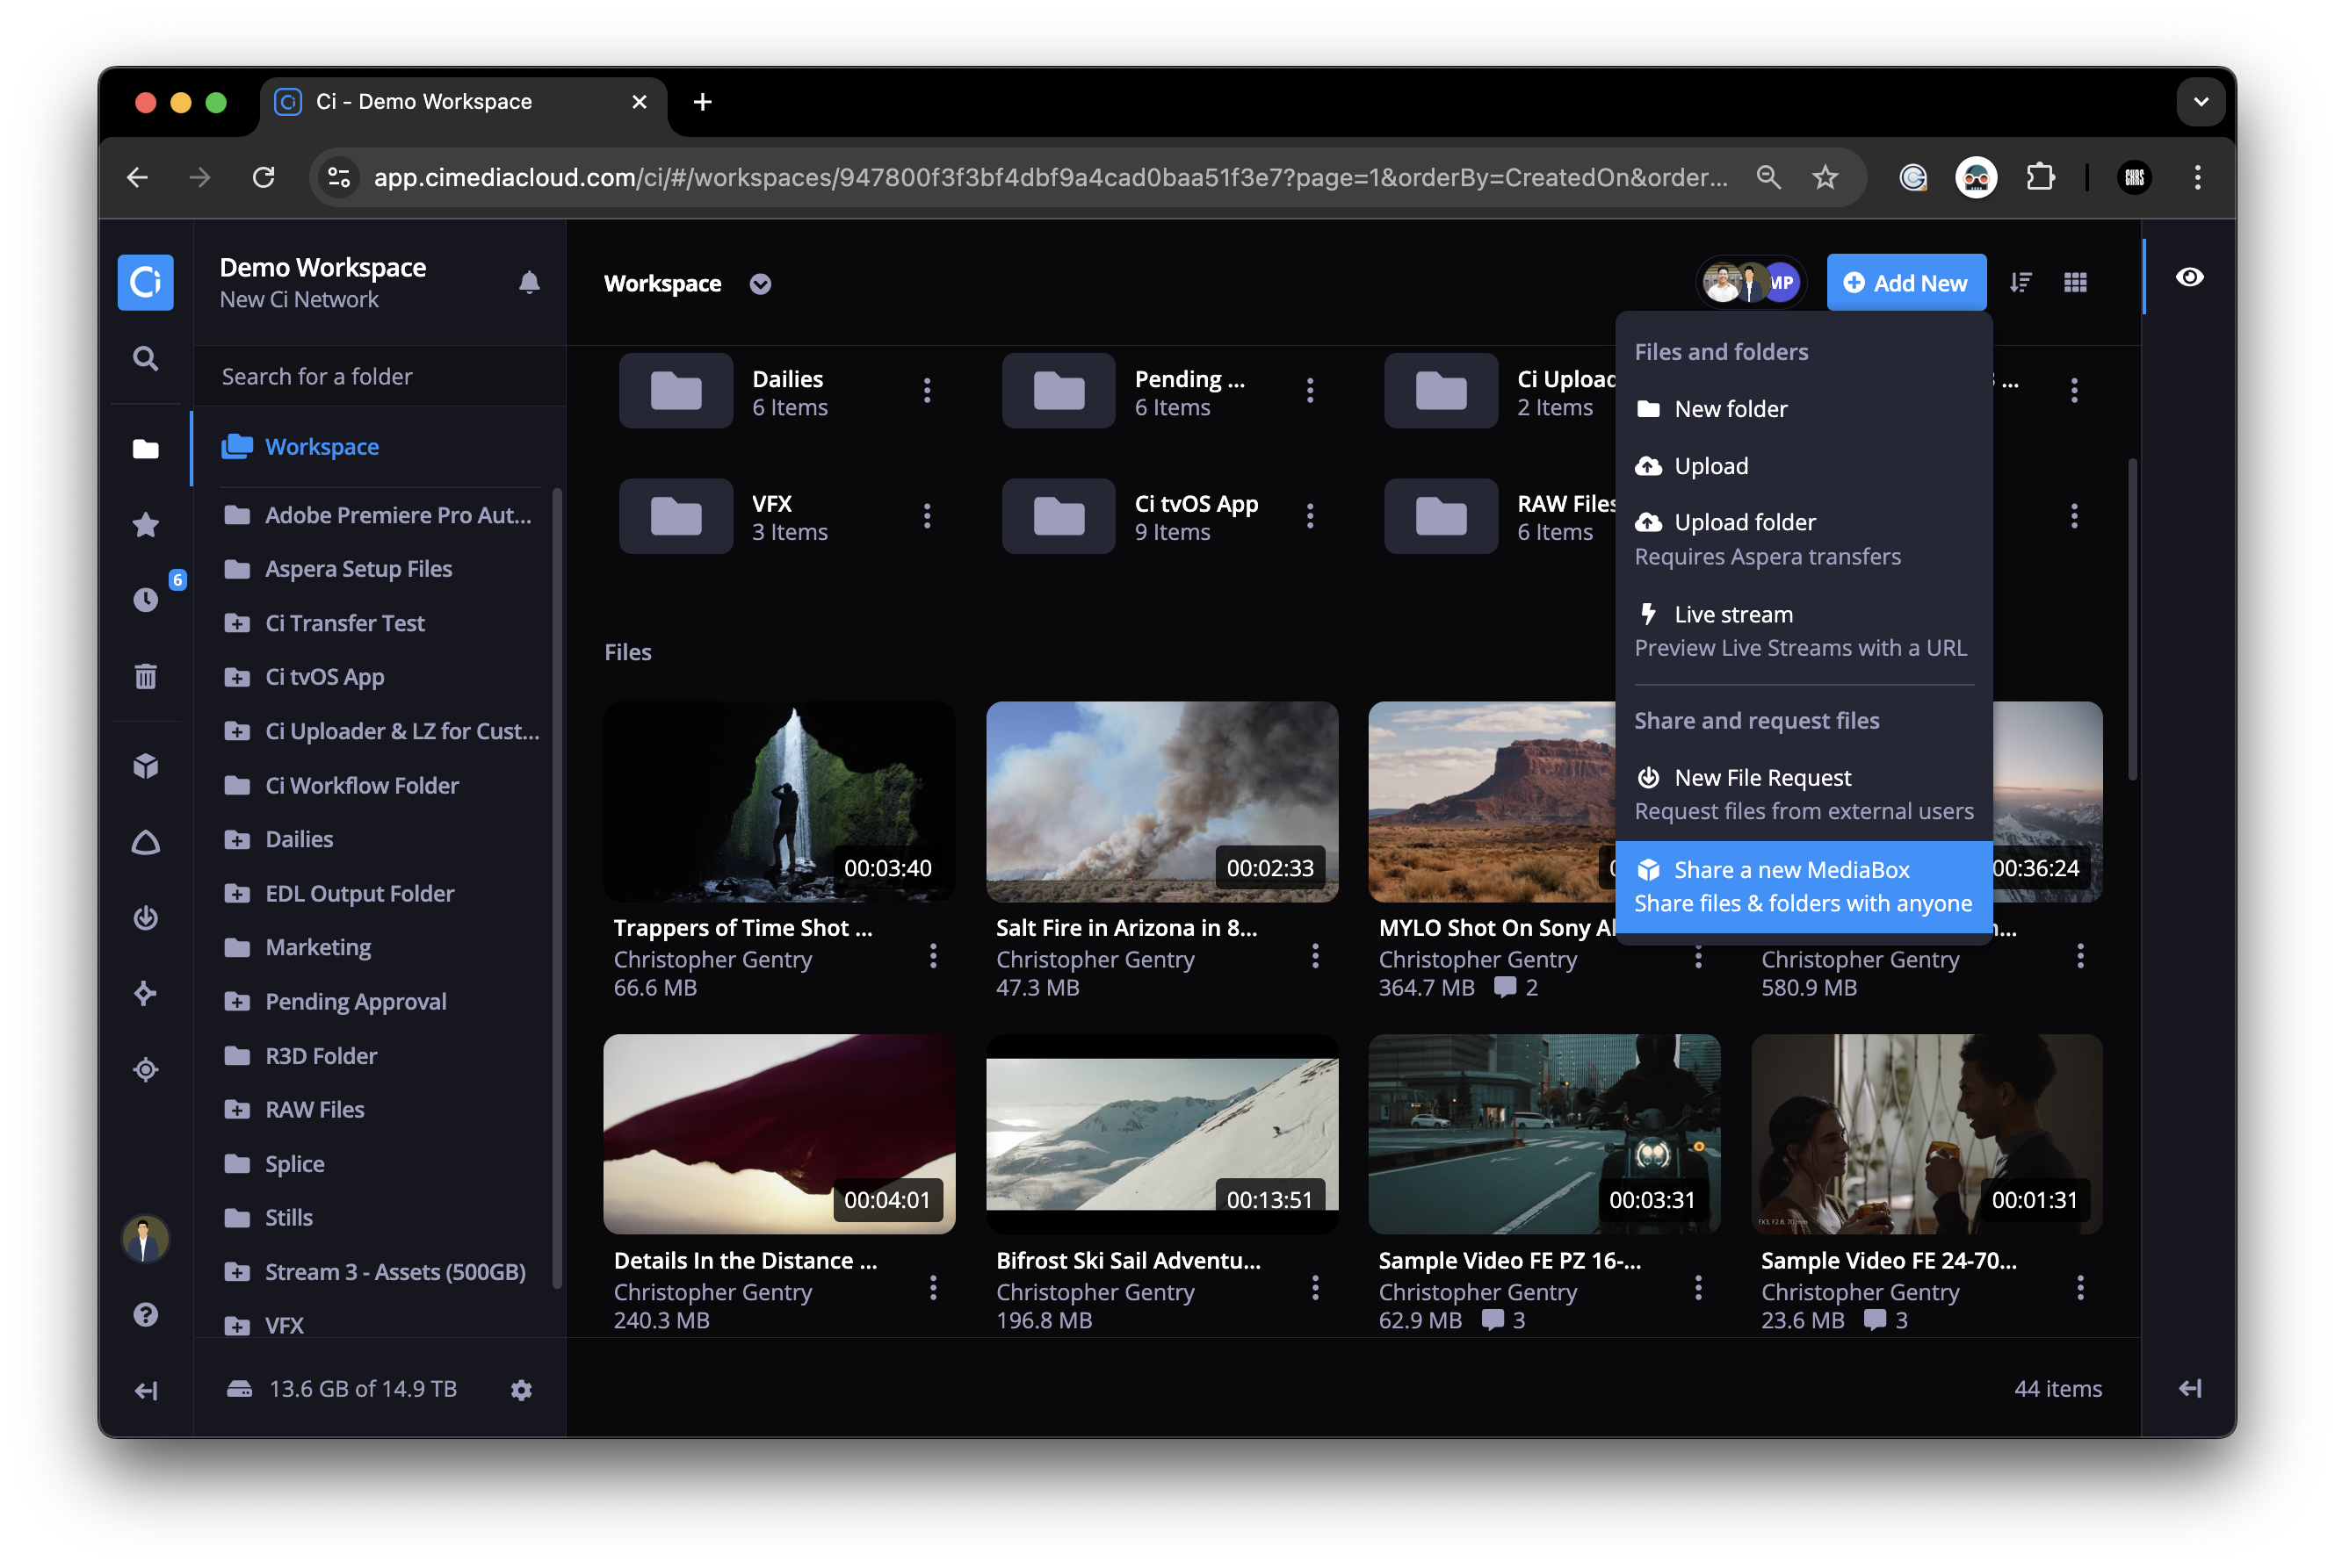The width and height of the screenshot is (2335, 1568).
Task: Click the Ci logo icon in sidebar
Action: point(145,282)
